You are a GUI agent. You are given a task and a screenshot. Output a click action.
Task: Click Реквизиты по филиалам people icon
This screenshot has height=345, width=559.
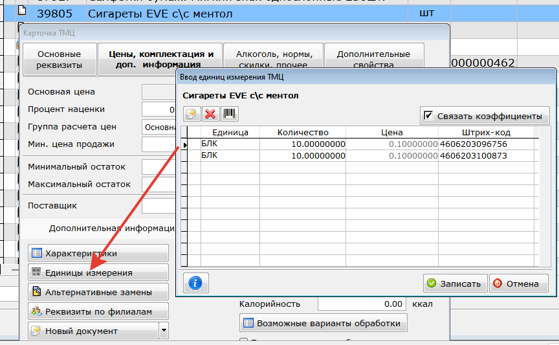click(x=37, y=311)
